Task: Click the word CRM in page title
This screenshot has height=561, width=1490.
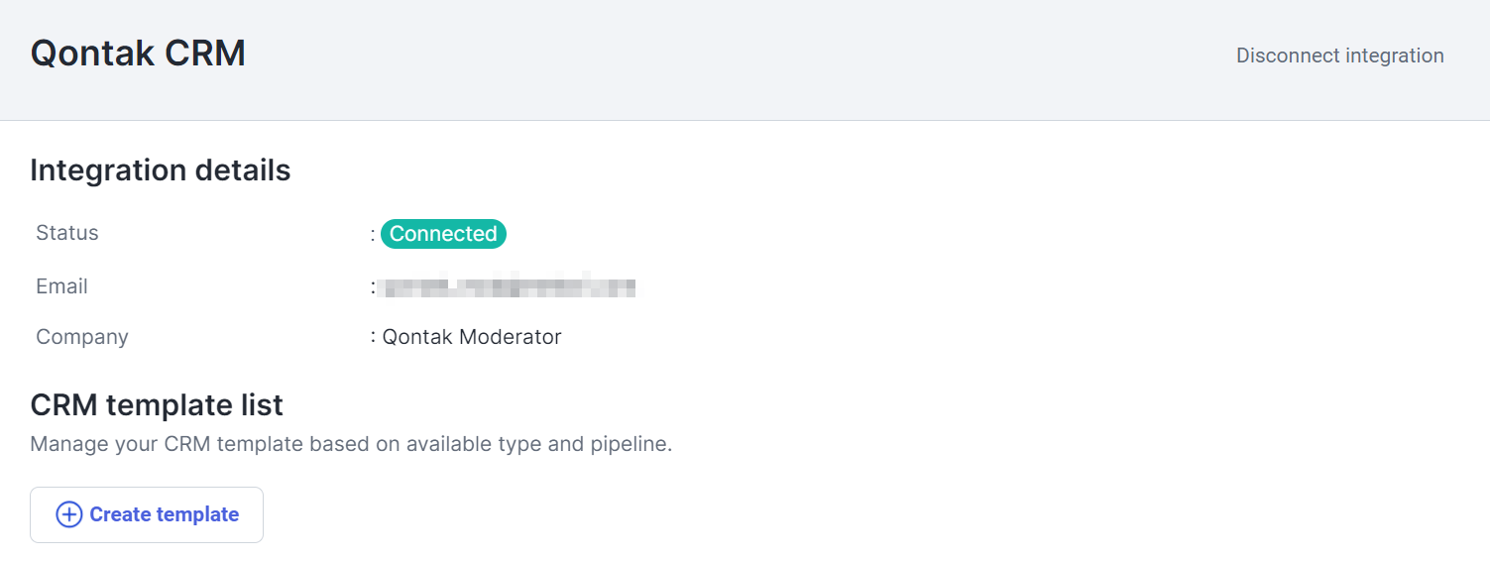Action: point(205,54)
